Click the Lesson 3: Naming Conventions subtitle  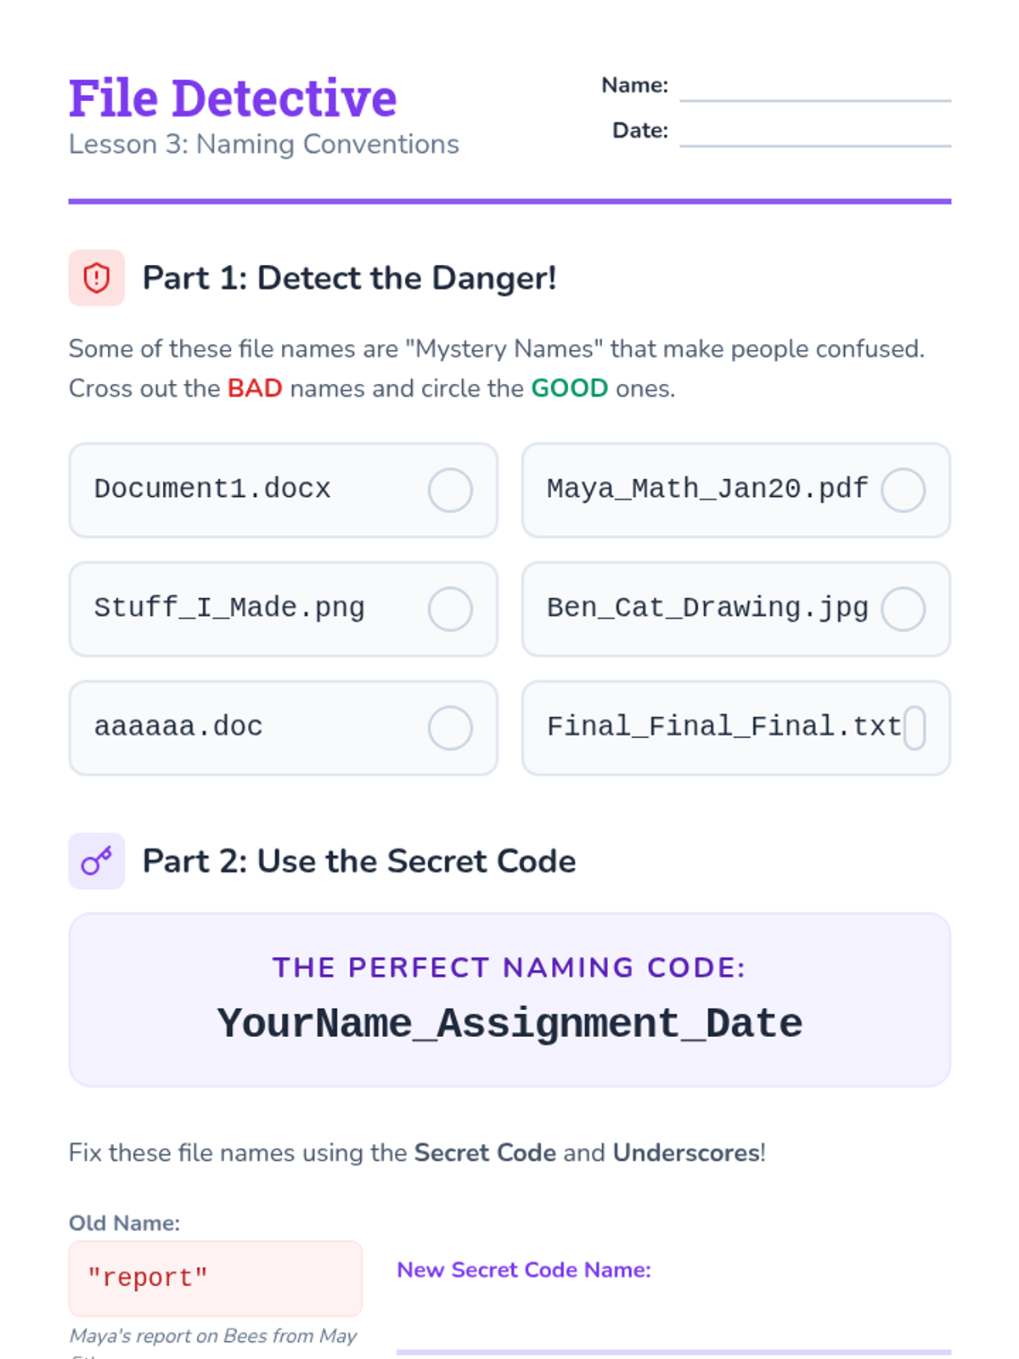[x=264, y=144]
